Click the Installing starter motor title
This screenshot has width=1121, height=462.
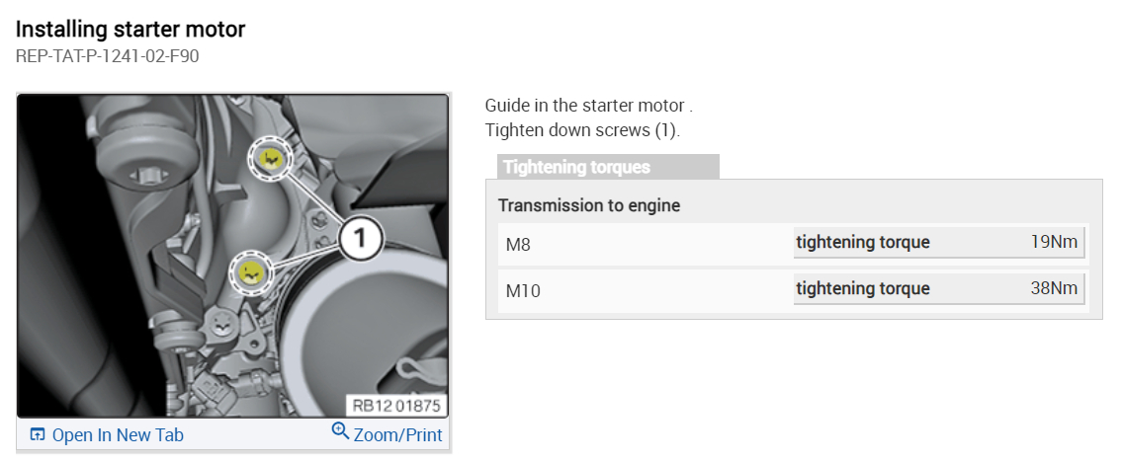point(130,29)
